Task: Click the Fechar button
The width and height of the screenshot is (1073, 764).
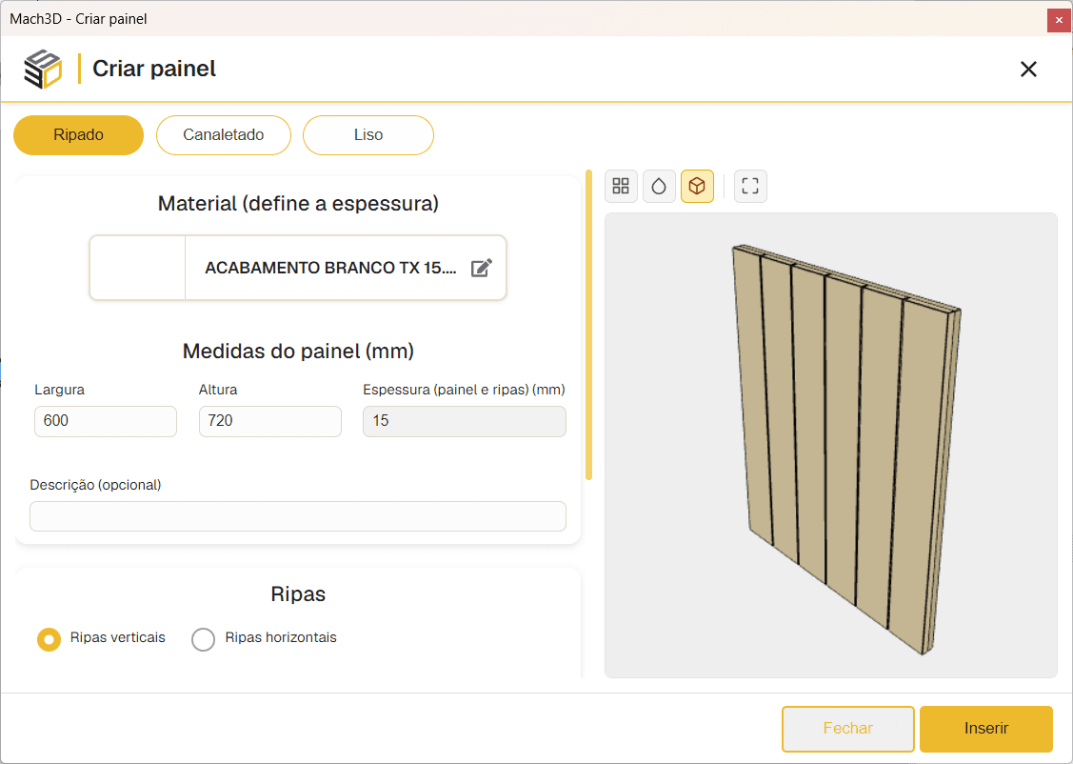Action: pyautogui.click(x=848, y=729)
